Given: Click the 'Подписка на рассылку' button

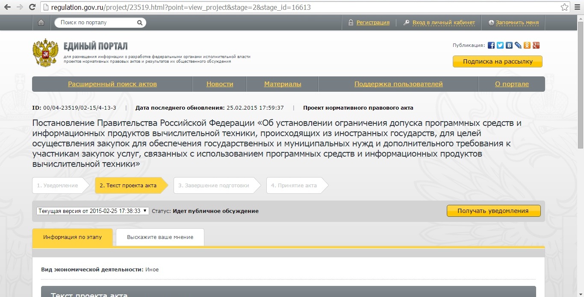Looking at the screenshot, I should click(x=498, y=61).
